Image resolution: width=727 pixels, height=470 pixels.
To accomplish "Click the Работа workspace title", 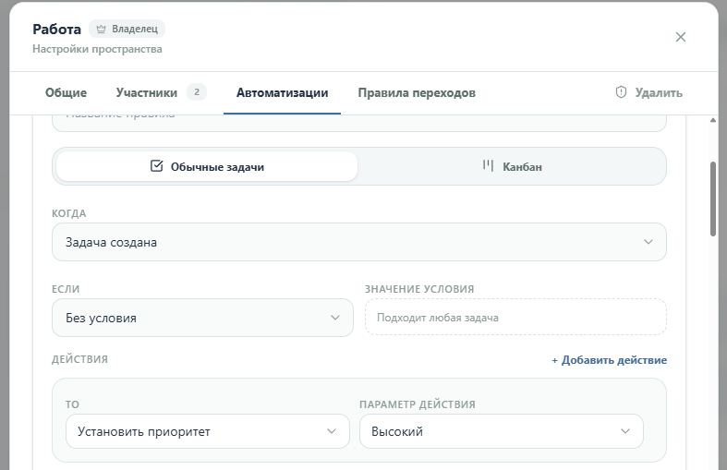I will [56, 30].
